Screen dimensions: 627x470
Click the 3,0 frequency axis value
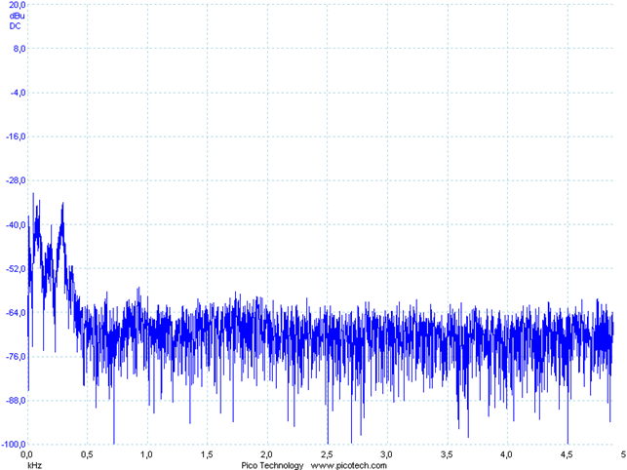(387, 454)
